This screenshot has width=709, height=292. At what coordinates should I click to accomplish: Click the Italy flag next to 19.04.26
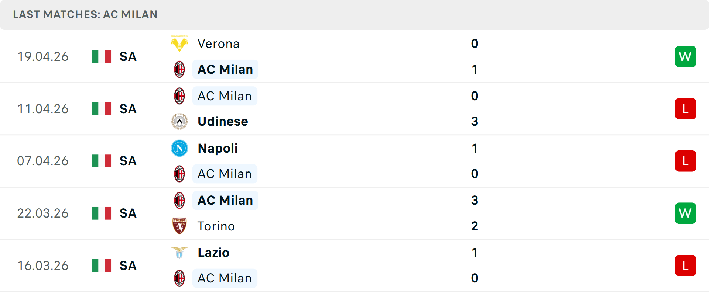tap(101, 56)
